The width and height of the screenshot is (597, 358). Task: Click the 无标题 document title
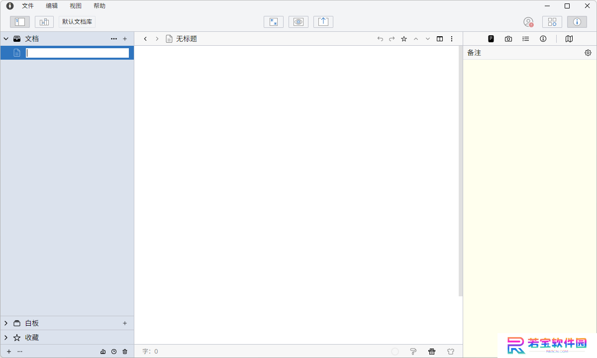coord(187,39)
